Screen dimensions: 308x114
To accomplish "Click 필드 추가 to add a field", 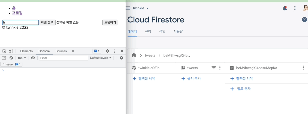I will pos(240,89).
